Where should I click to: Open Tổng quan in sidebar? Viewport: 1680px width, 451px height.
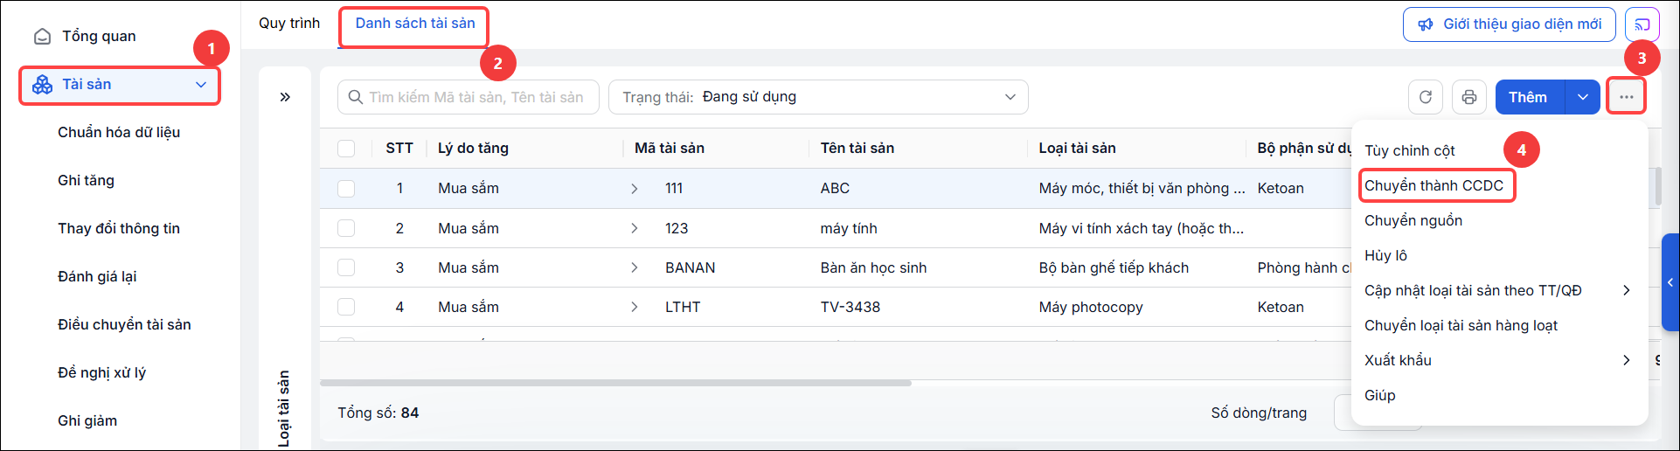click(99, 37)
